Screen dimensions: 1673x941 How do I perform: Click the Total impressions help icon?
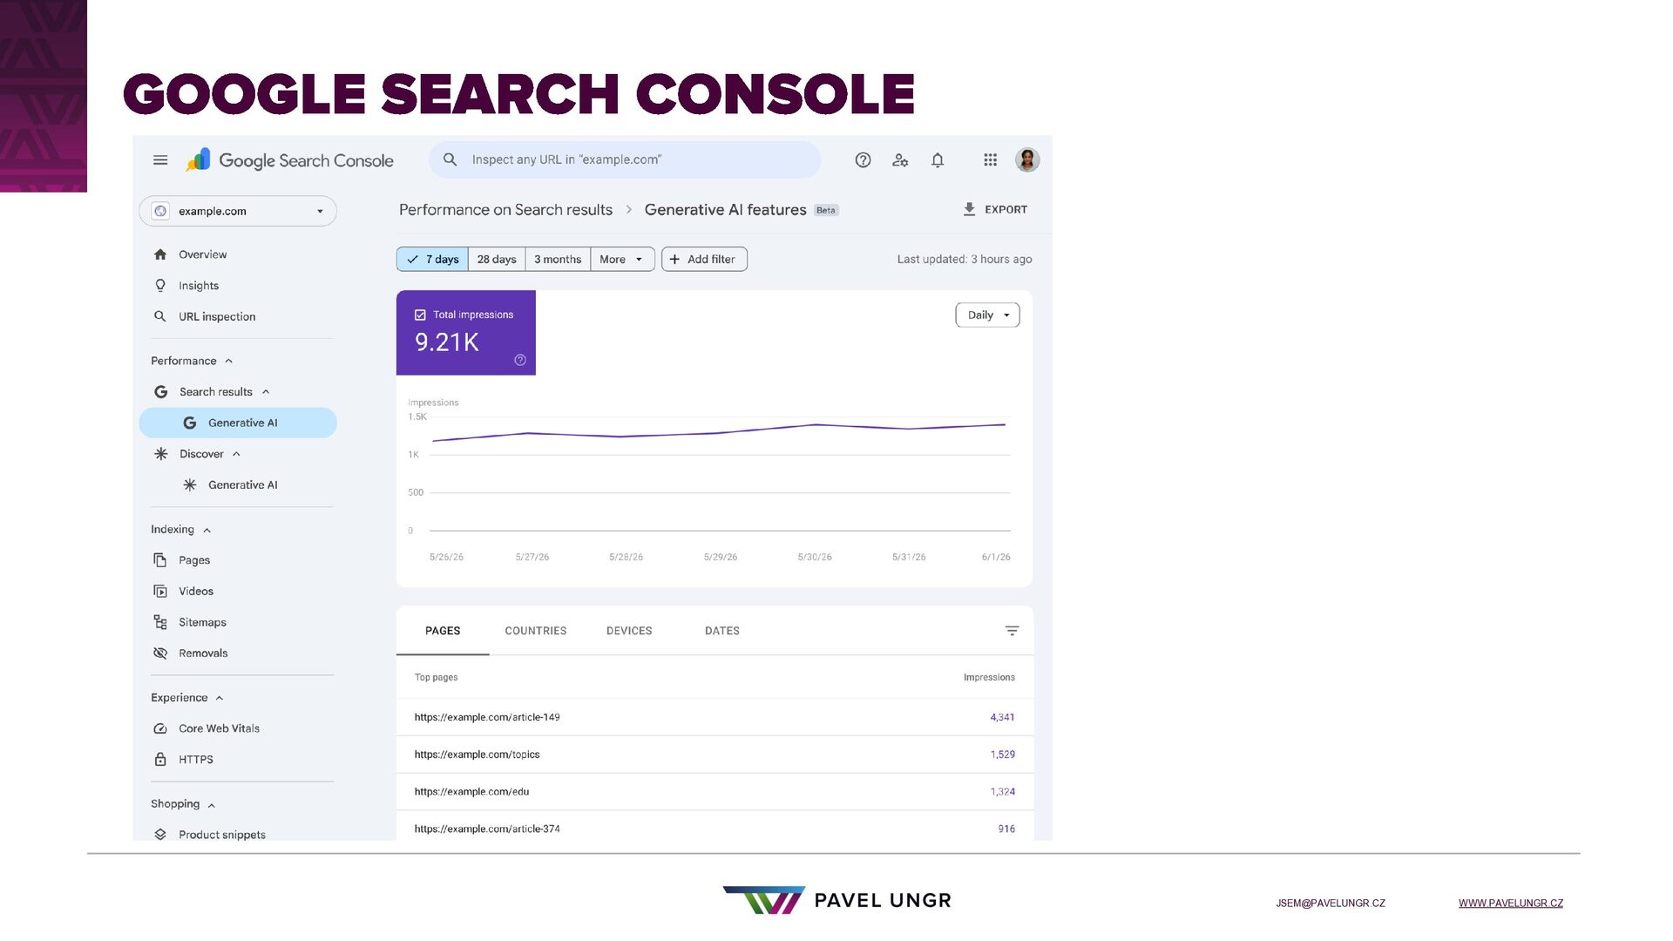(520, 360)
